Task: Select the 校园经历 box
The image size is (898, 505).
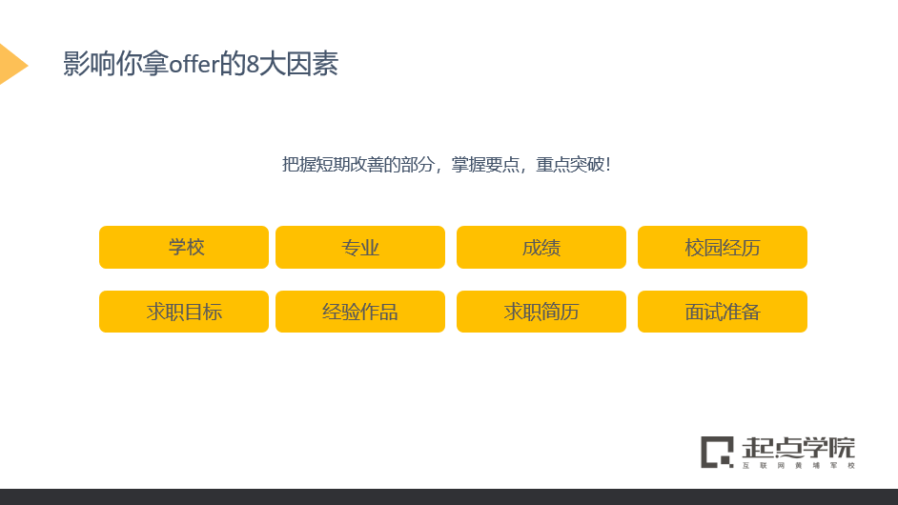Action: click(723, 248)
